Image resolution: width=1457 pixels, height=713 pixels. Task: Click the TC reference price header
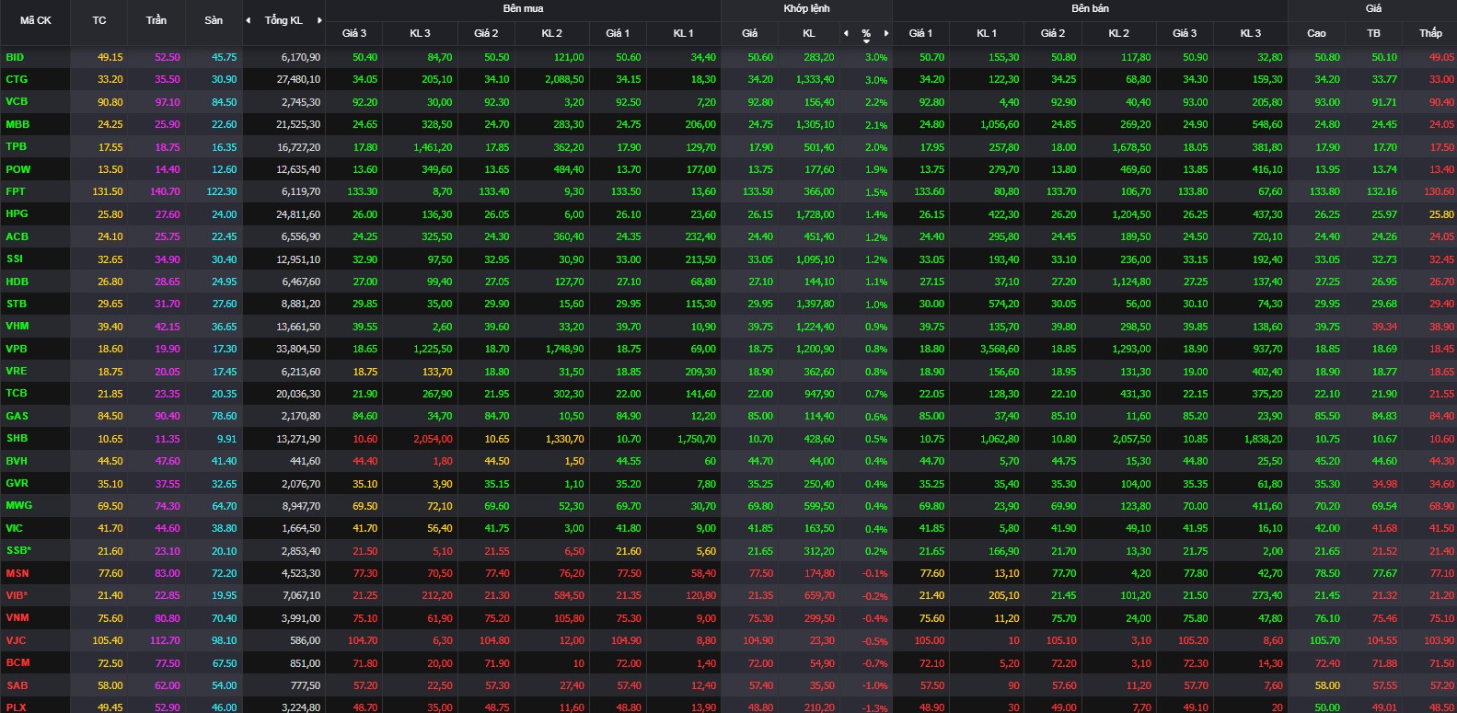point(99,20)
